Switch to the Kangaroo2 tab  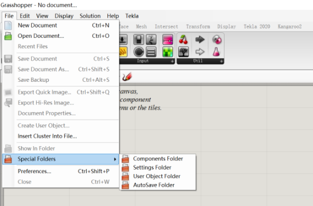[x=289, y=26]
